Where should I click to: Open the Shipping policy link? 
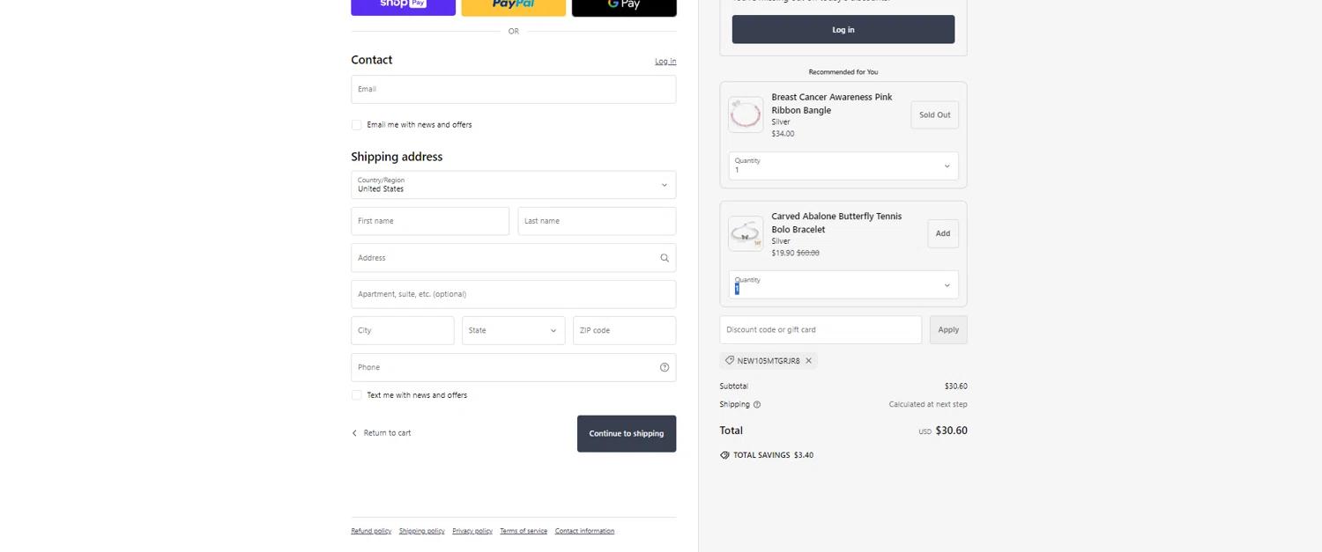point(422,531)
